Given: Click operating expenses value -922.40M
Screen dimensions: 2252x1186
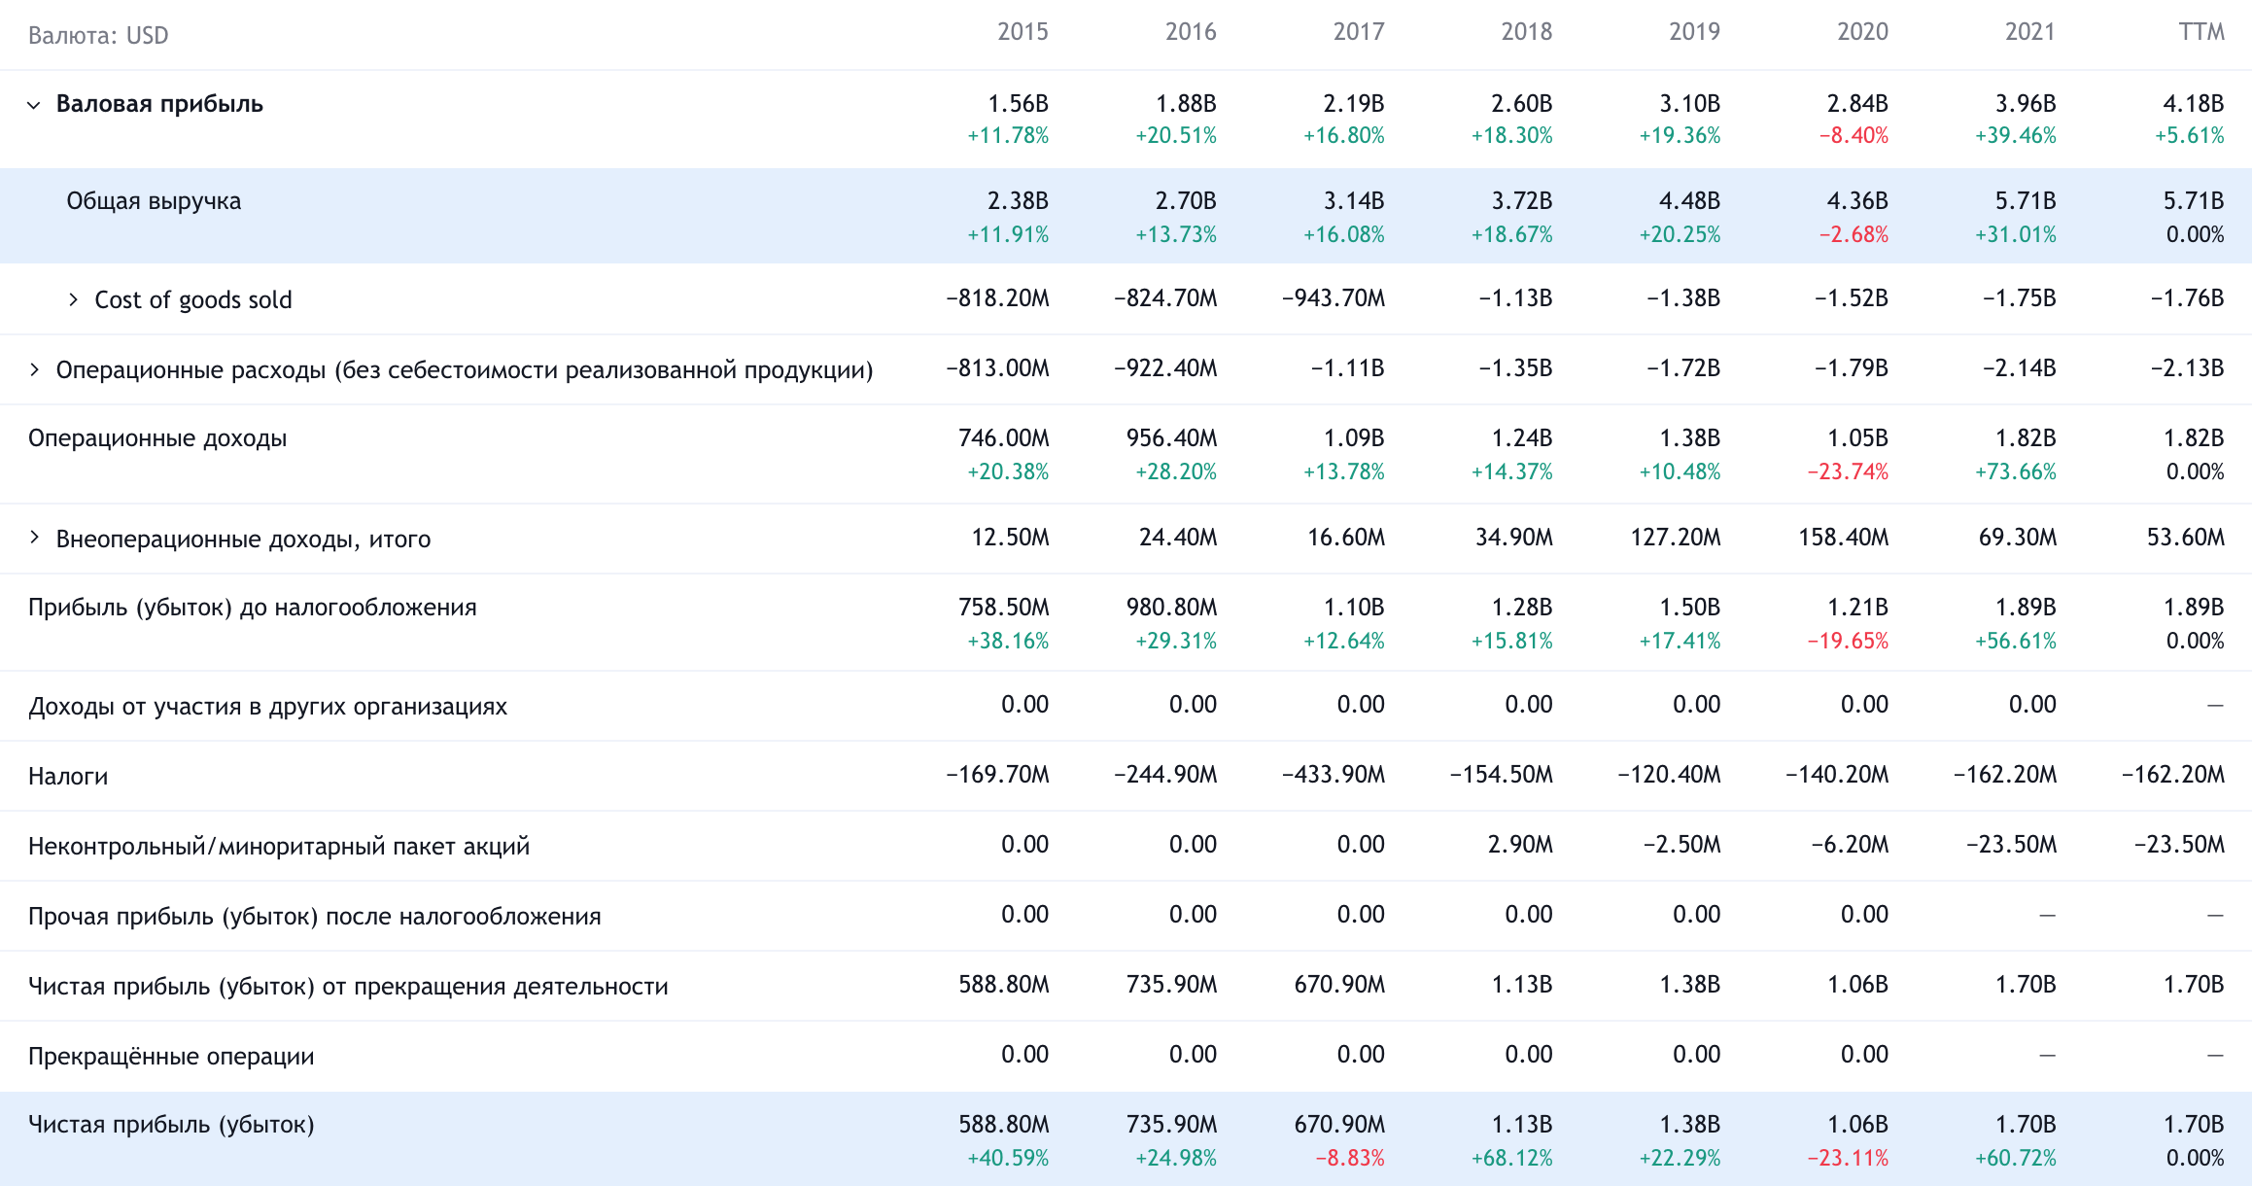Looking at the screenshot, I should click(x=1165, y=367).
